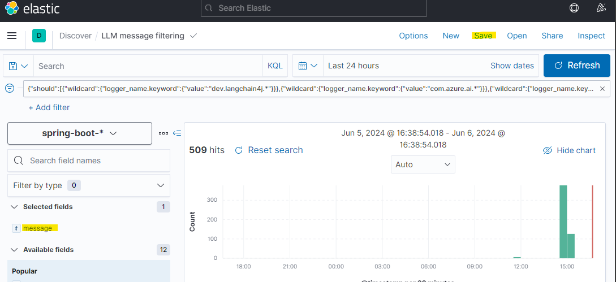Click the filter options funnel icon

click(10, 89)
